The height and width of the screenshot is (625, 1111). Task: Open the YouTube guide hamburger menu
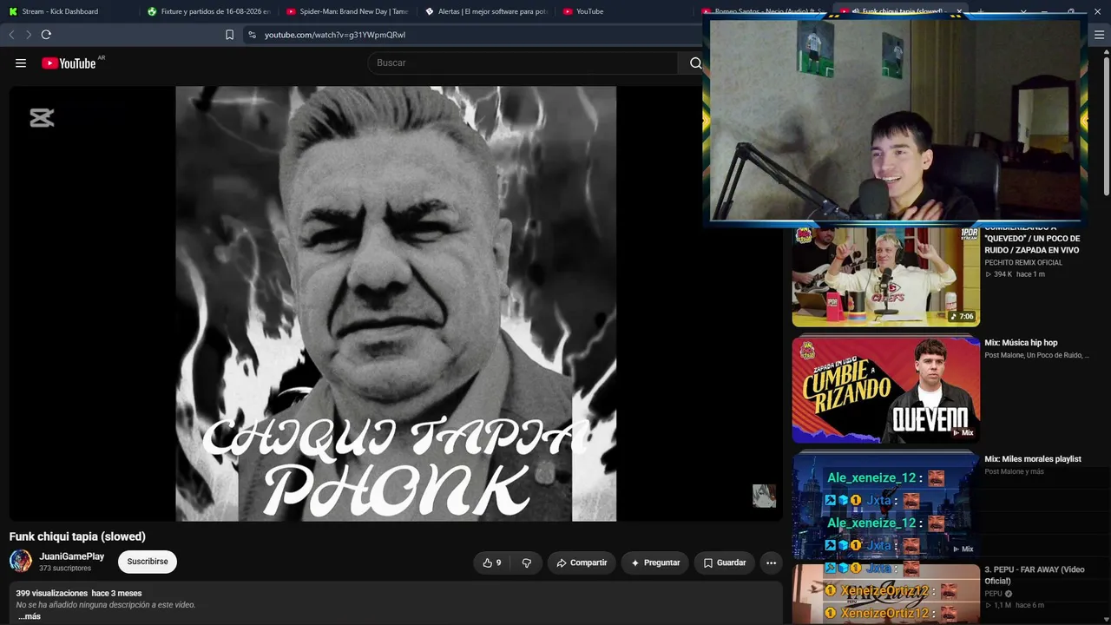tap(21, 62)
